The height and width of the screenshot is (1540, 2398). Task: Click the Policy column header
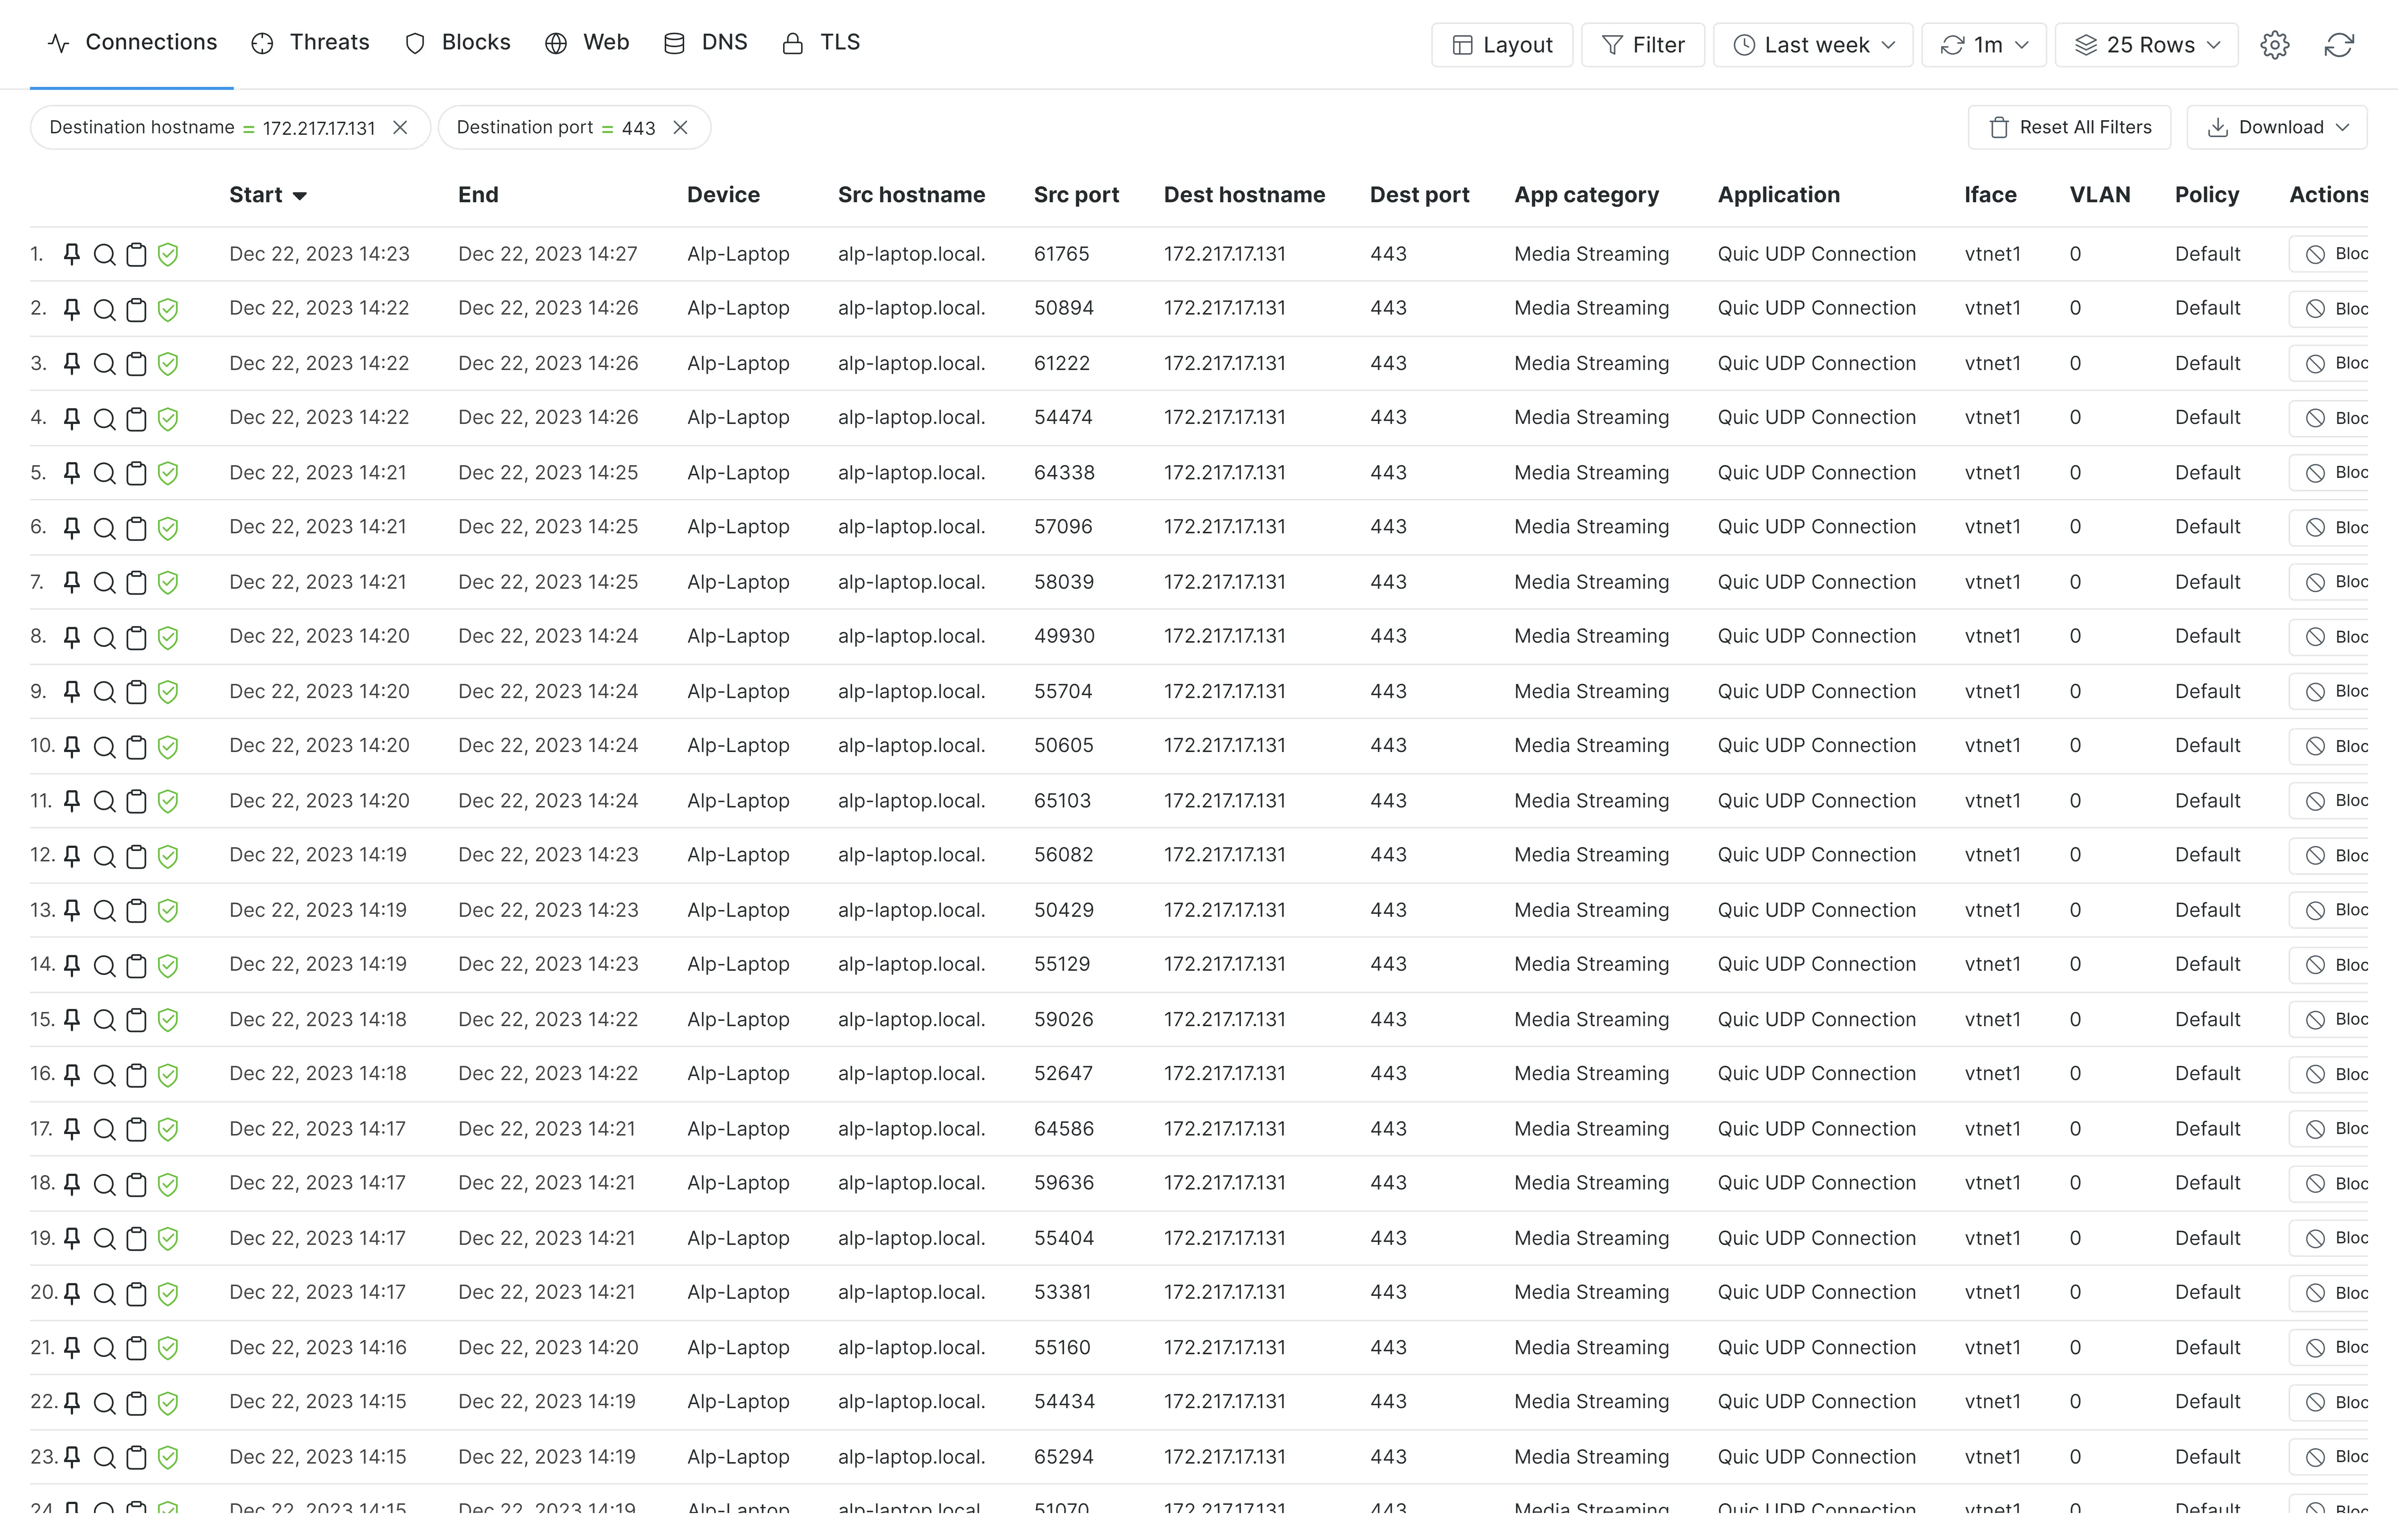click(2207, 195)
